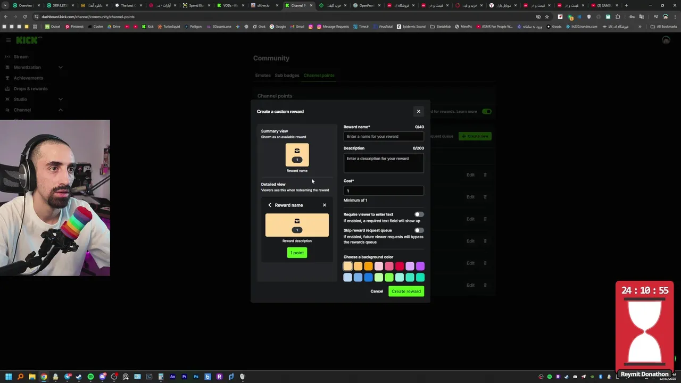The height and width of the screenshot is (383, 681).
Task: Click the Create reward button
Action: pyautogui.click(x=406, y=291)
